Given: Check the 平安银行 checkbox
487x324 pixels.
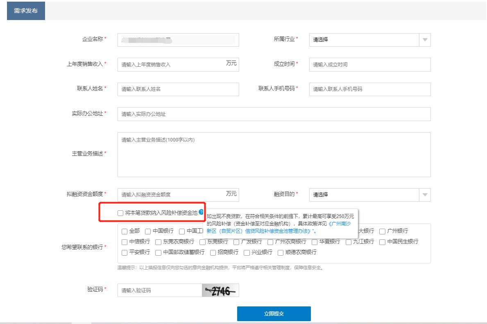Looking at the screenshot, I should tap(125, 253).
